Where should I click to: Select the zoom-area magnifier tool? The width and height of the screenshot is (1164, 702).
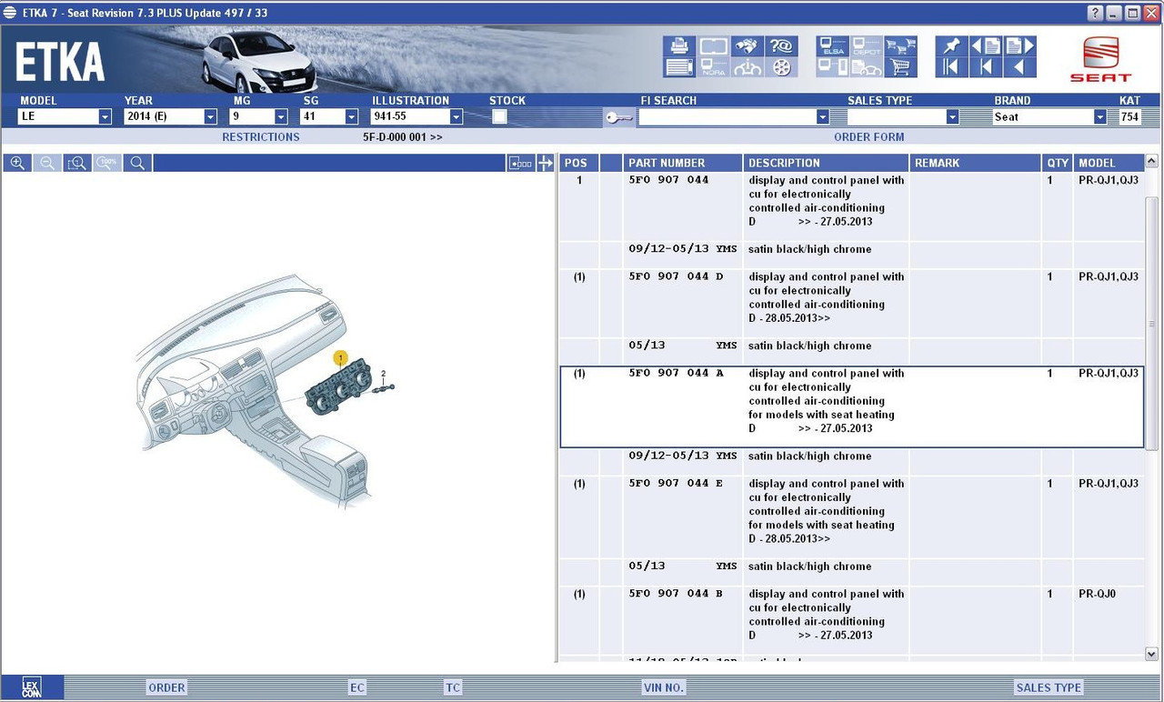pyautogui.click(x=77, y=163)
